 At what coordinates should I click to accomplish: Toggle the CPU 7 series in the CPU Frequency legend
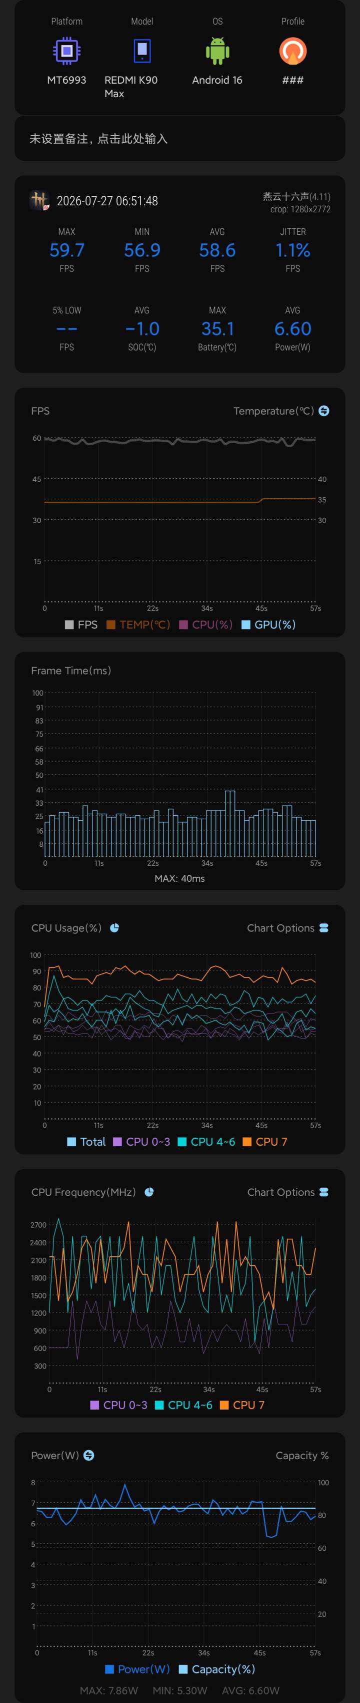[242, 1405]
